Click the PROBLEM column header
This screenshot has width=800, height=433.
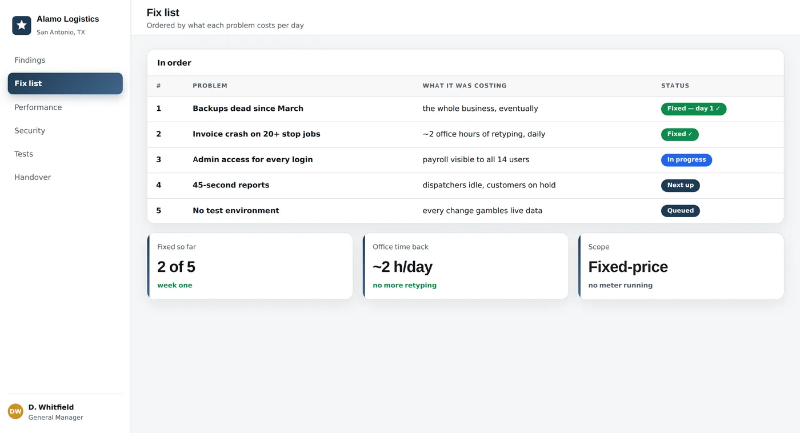pos(210,86)
